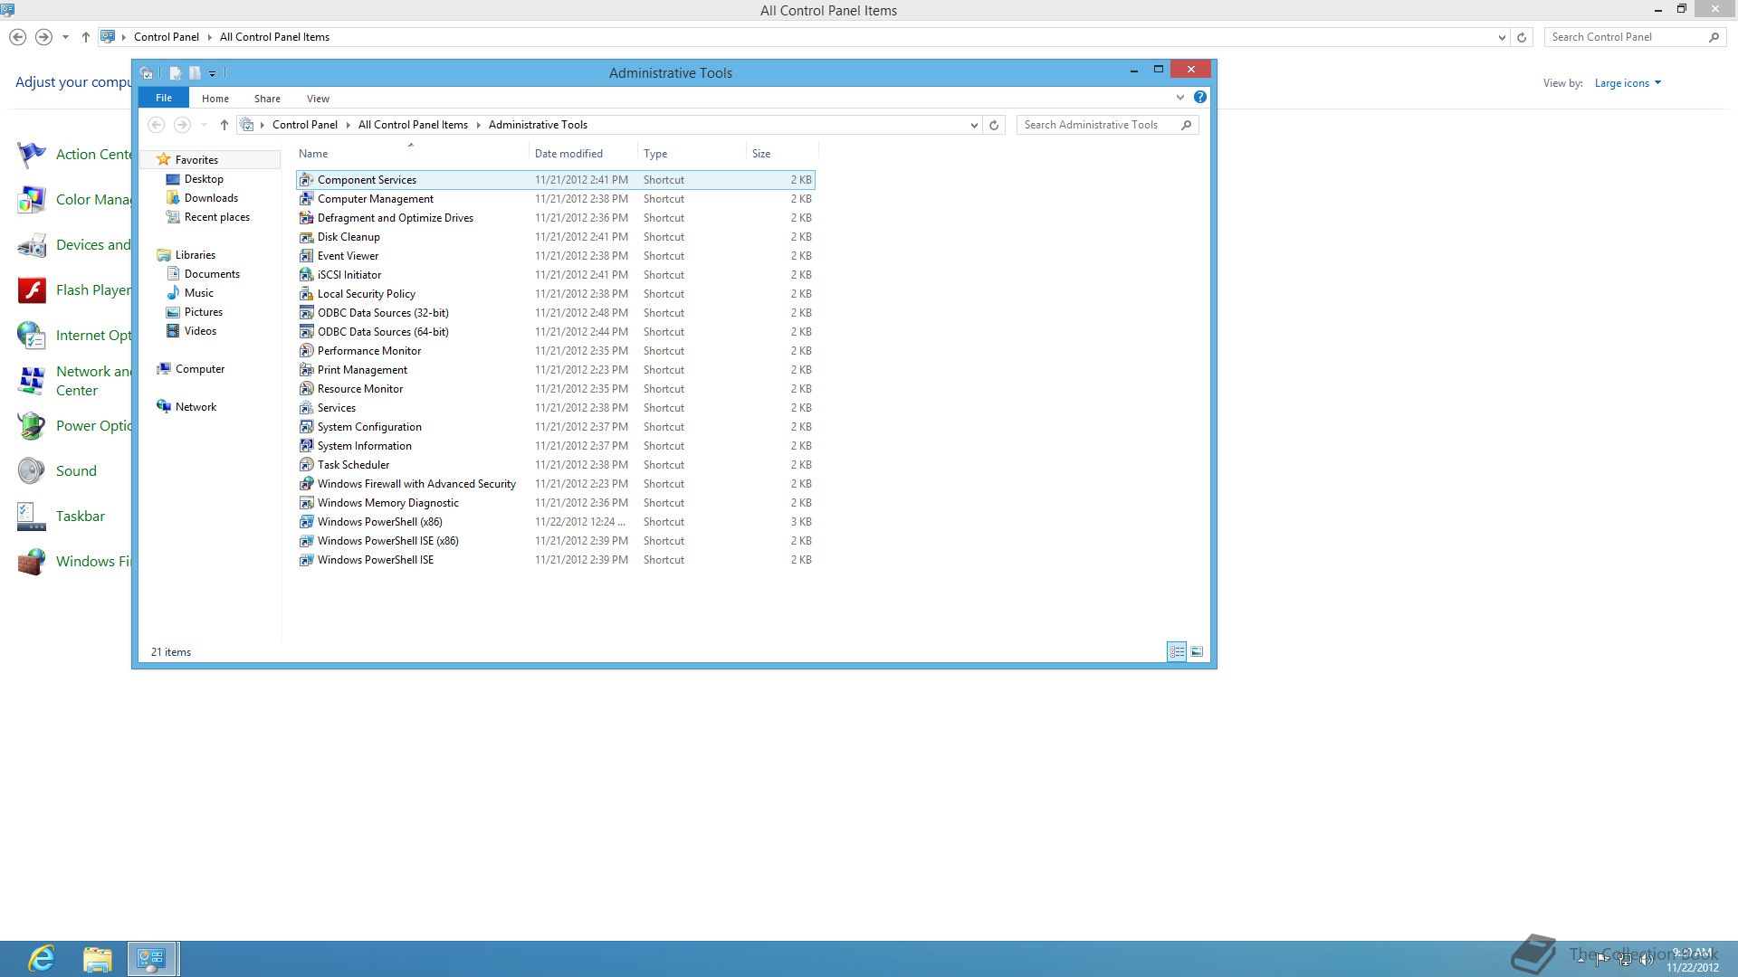The width and height of the screenshot is (1738, 977).
Task: Expand the breadcrumb arrow after Control Panel in Explorer
Action: [x=348, y=125]
